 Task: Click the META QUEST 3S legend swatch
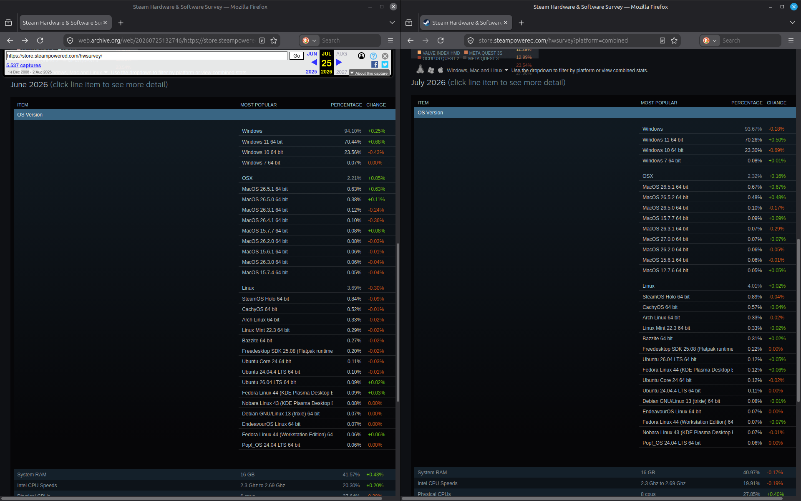(x=466, y=53)
